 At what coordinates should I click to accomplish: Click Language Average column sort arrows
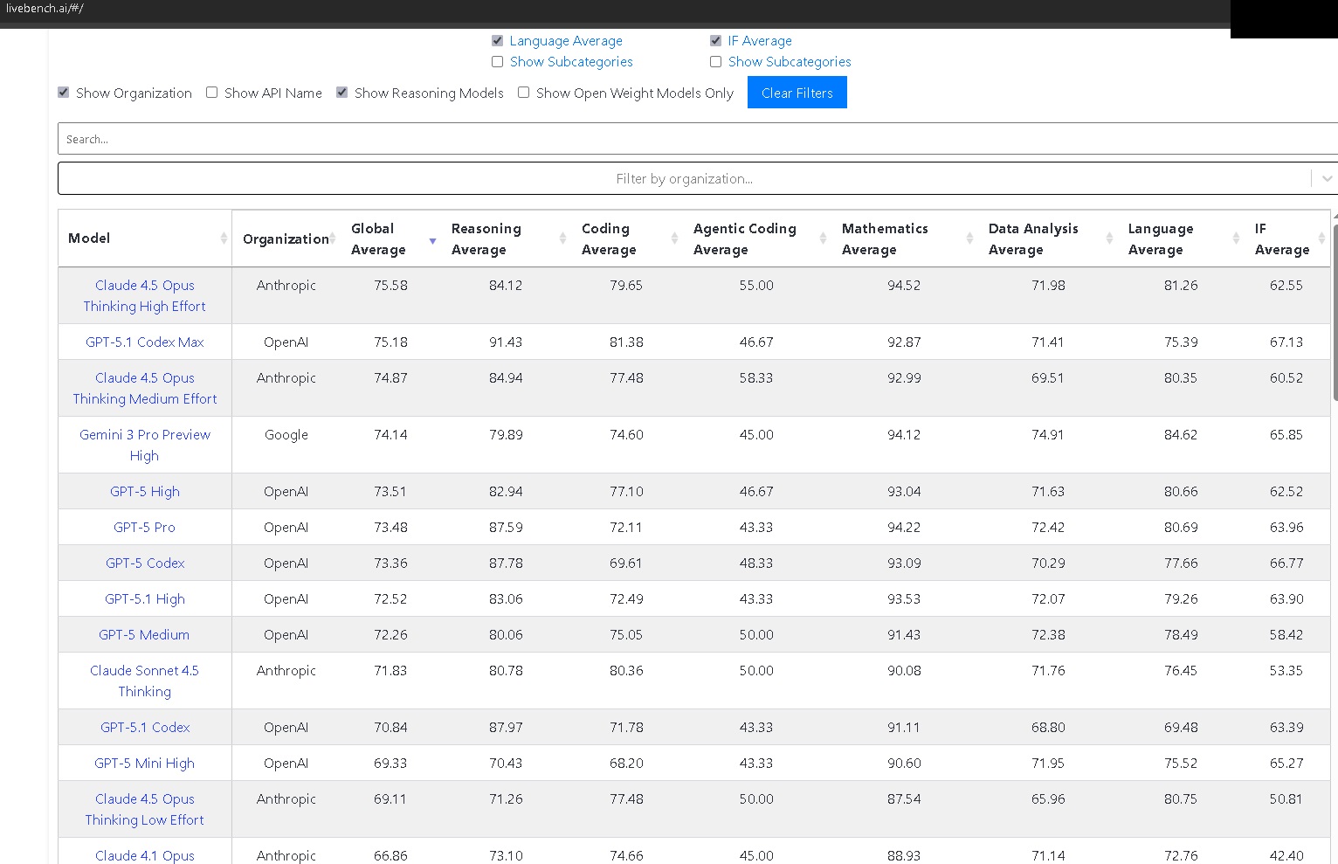click(1236, 238)
